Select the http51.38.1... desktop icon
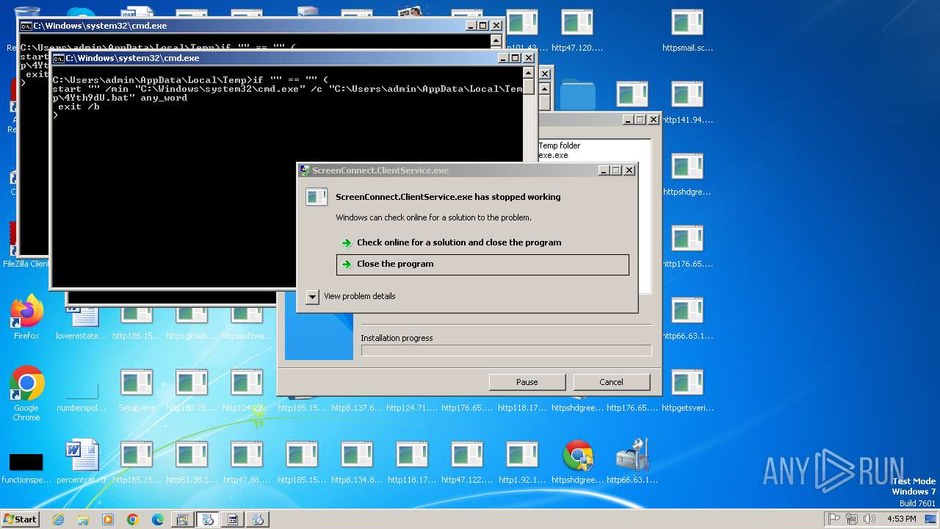Image resolution: width=940 pixels, height=529 pixels. click(192, 461)
